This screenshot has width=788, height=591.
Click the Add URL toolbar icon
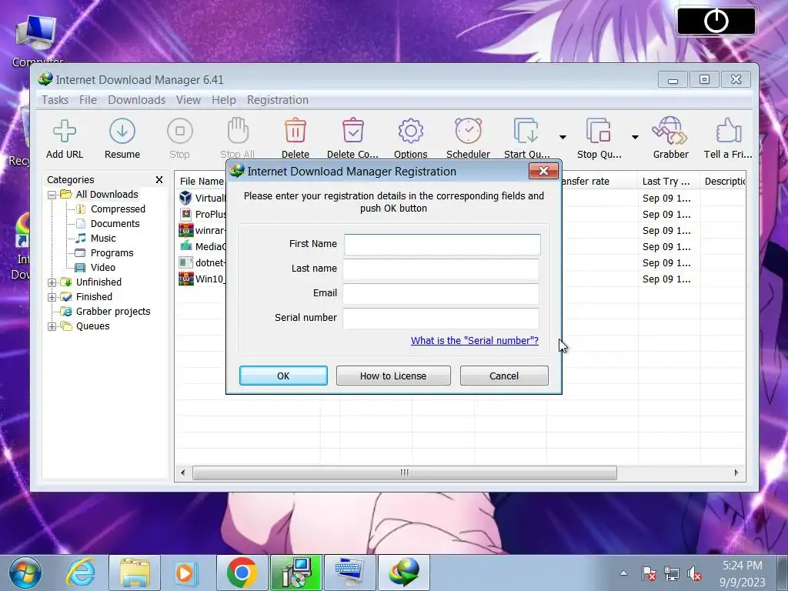(x=65, y=131)
